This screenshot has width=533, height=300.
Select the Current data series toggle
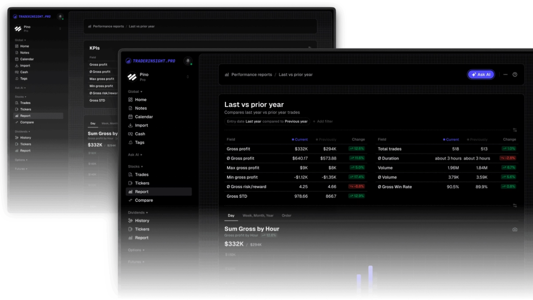(x=300, y=140)
